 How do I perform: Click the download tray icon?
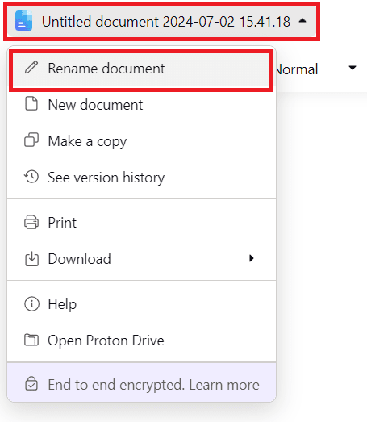coord(31,259)
